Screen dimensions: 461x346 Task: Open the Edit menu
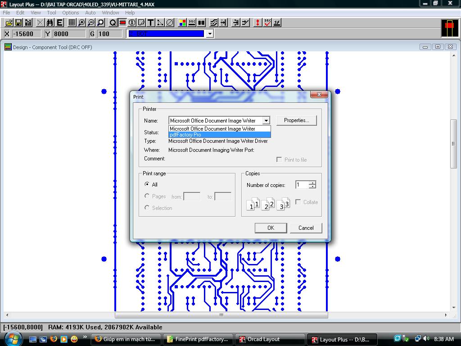(x=20, y=13)
